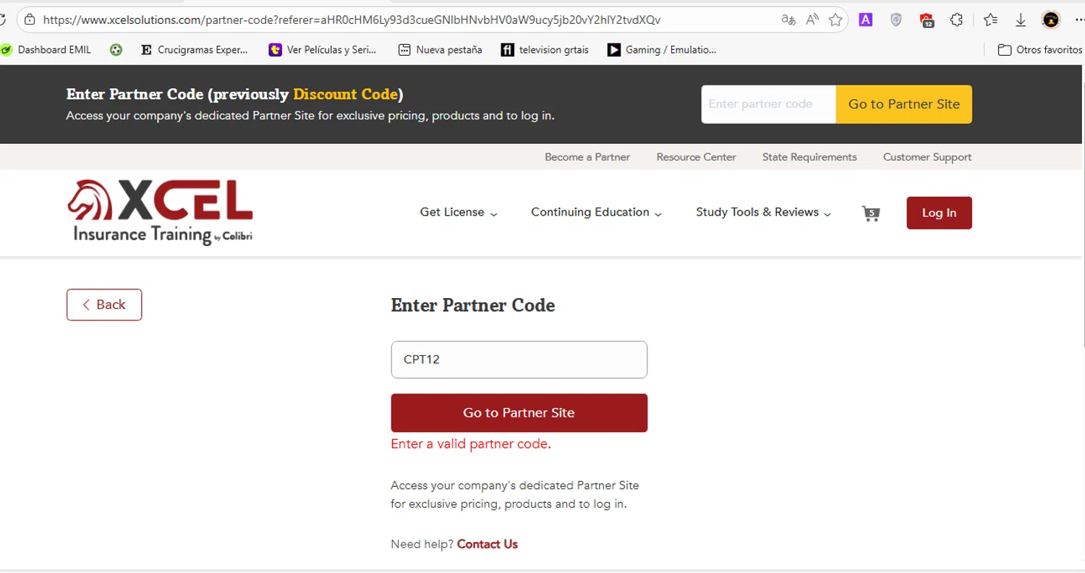Open the red extension with badge 12

point(927,20)
